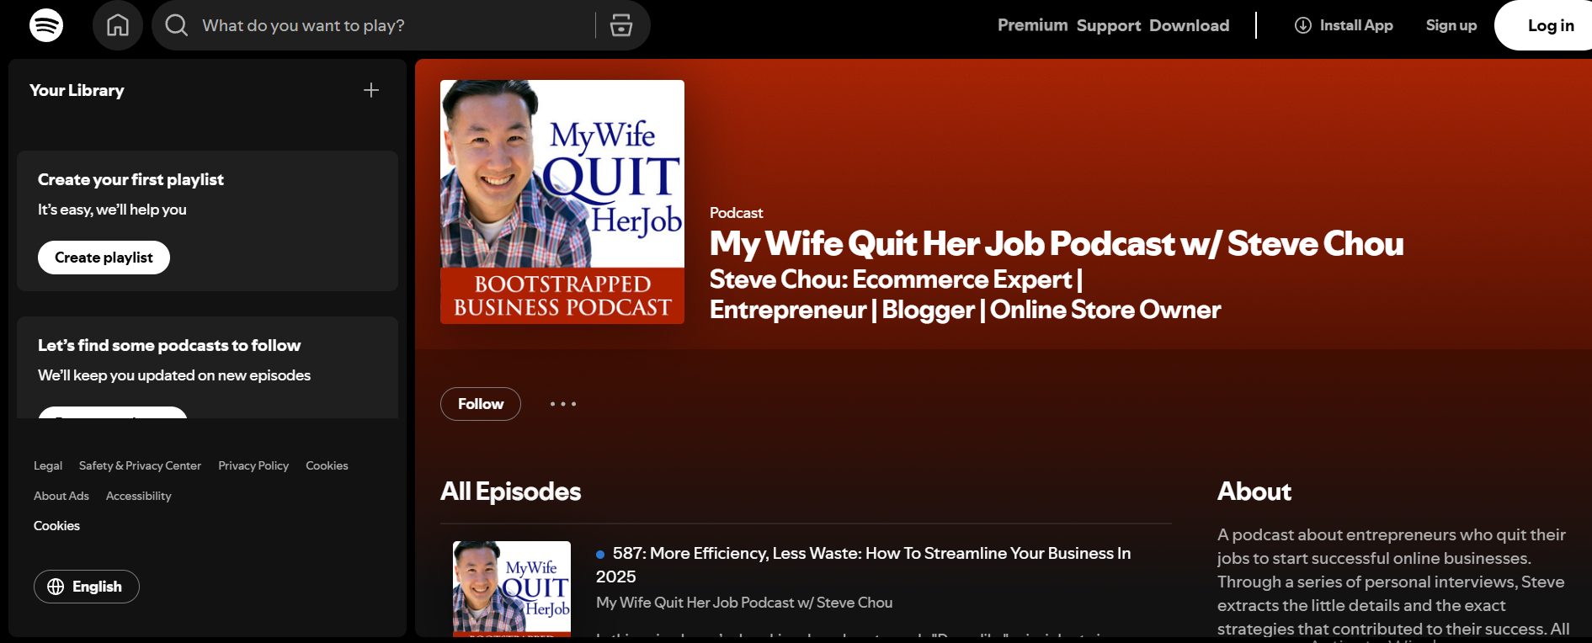
Task: Click the Install App link
Action: [x=1344, y=25]
